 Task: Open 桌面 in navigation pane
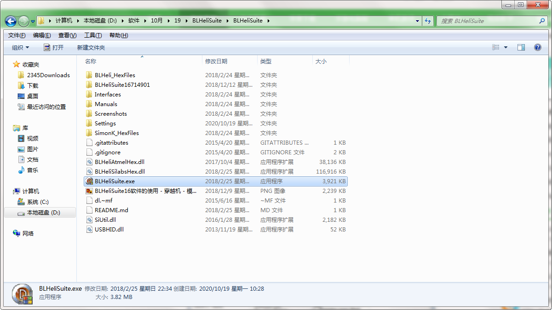[33, 96]
